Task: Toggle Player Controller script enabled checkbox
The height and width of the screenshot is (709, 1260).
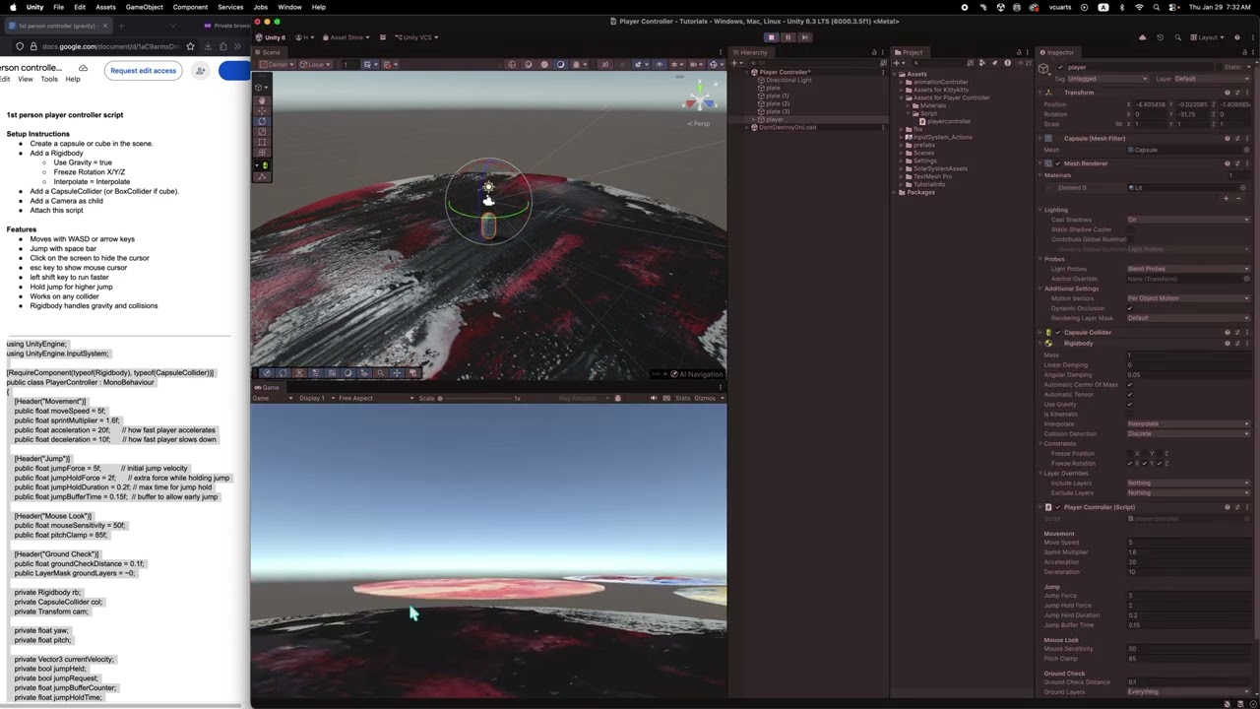Action: tap(1058, 507)
